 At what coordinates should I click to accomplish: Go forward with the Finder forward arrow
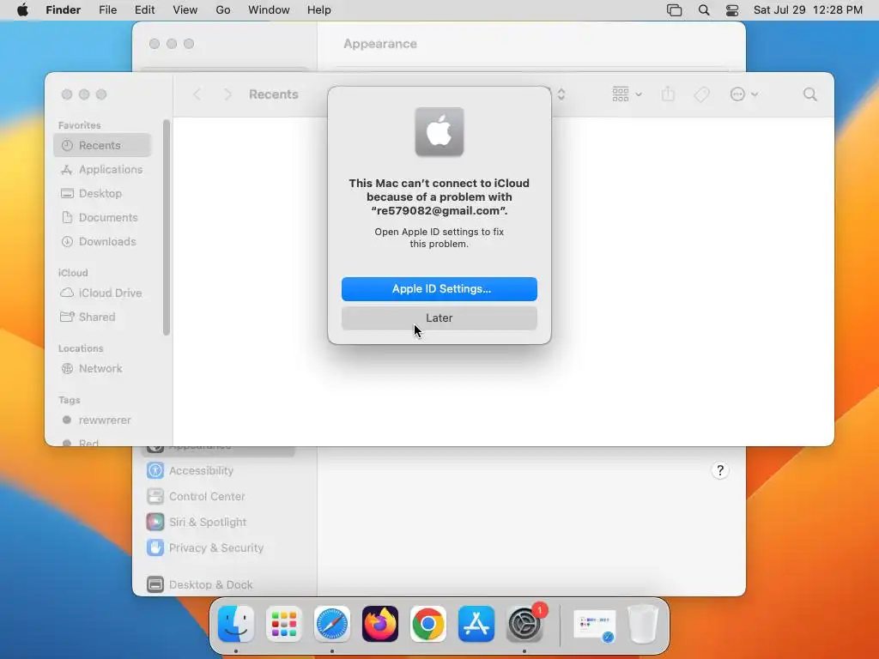[x=227, y=94]
